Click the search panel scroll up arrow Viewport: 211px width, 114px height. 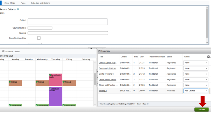[207, 8]
